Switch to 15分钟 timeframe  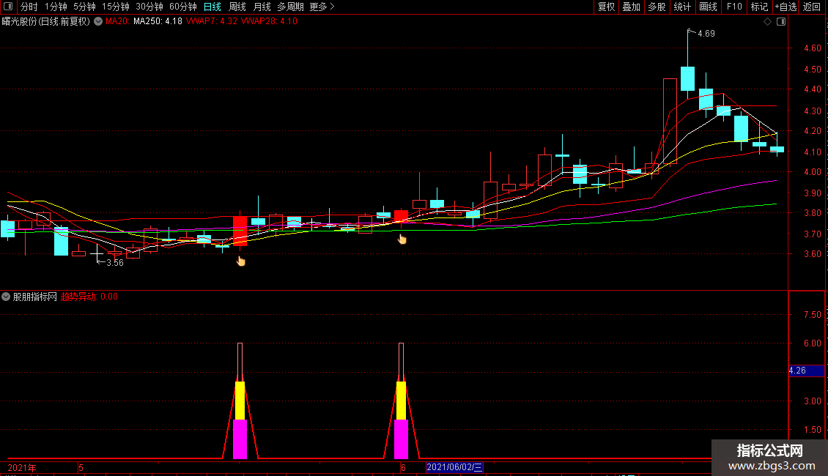(x=116, y=7)
